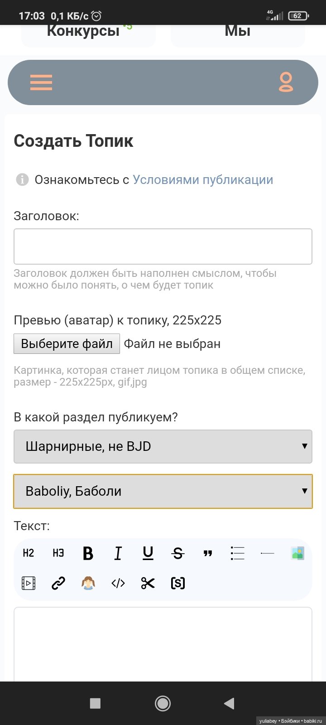Insert a quote block

[x=208, y=553]
